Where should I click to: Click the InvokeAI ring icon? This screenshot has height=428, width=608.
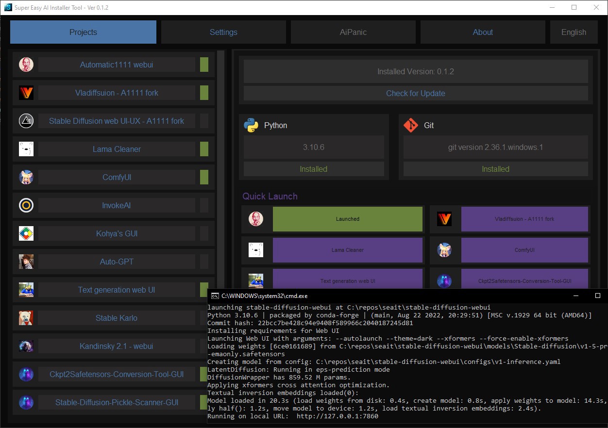[26, 205]
